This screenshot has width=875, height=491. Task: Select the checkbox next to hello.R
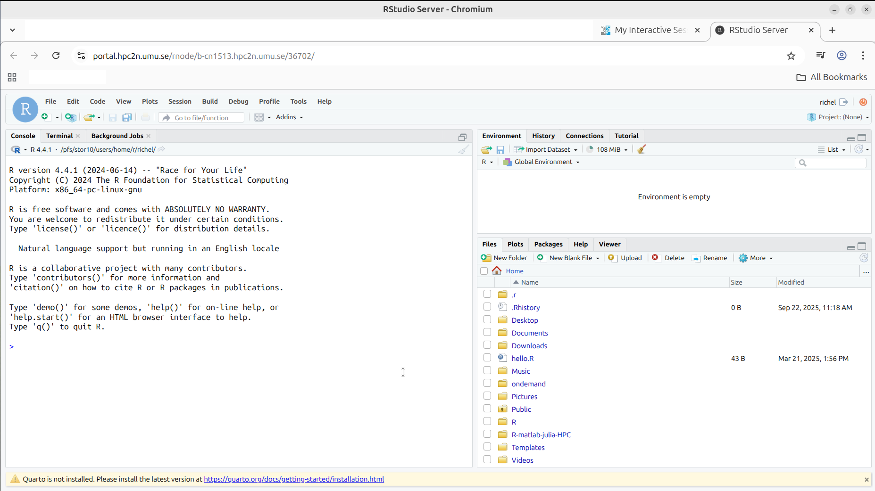(x=487, y=357)
